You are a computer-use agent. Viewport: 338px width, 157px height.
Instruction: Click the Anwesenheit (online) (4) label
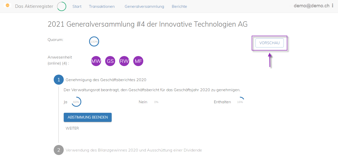click(x=60, y=60)
